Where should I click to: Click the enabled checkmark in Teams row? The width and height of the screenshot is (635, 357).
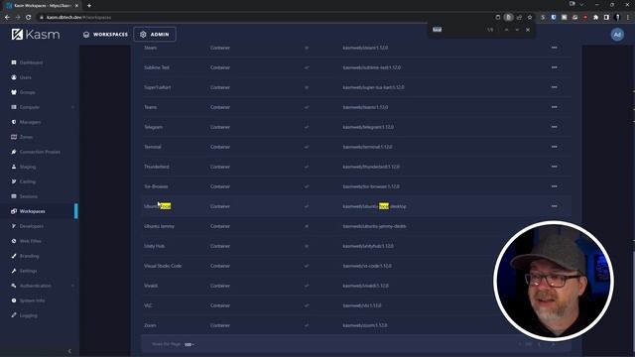tap(307, 107)
